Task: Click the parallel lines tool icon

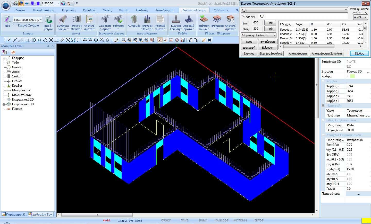Action: [x=62, y=40]
